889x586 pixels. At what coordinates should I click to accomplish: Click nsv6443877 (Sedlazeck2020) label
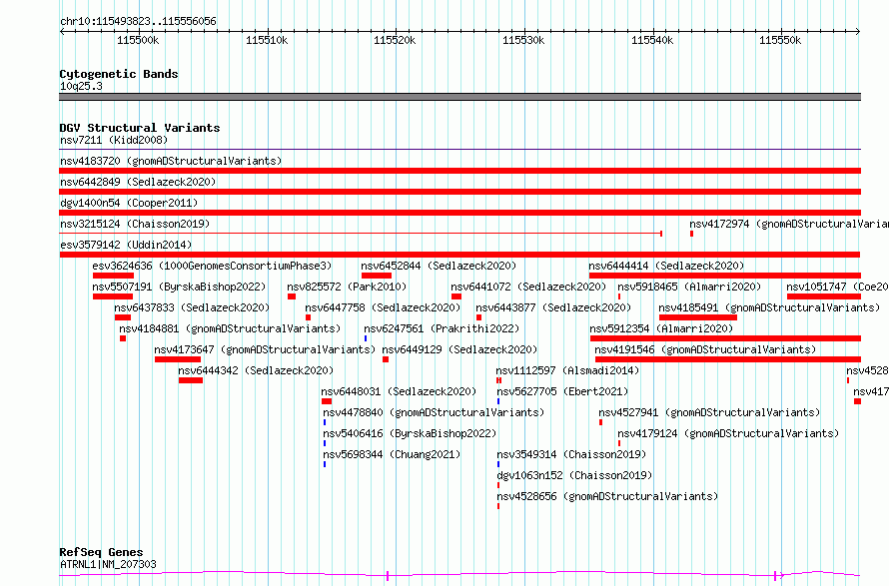tap(553, 307)
